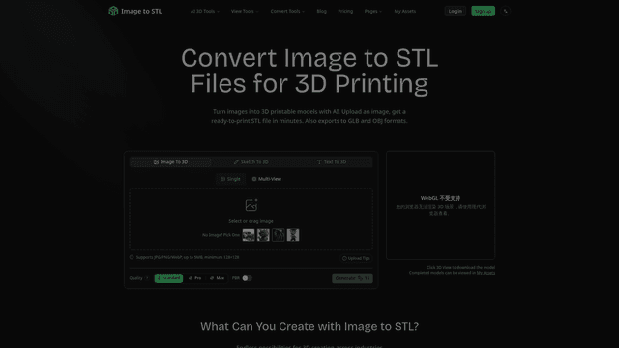Open the Convert Tools dropdown

[x=287, y=11]
